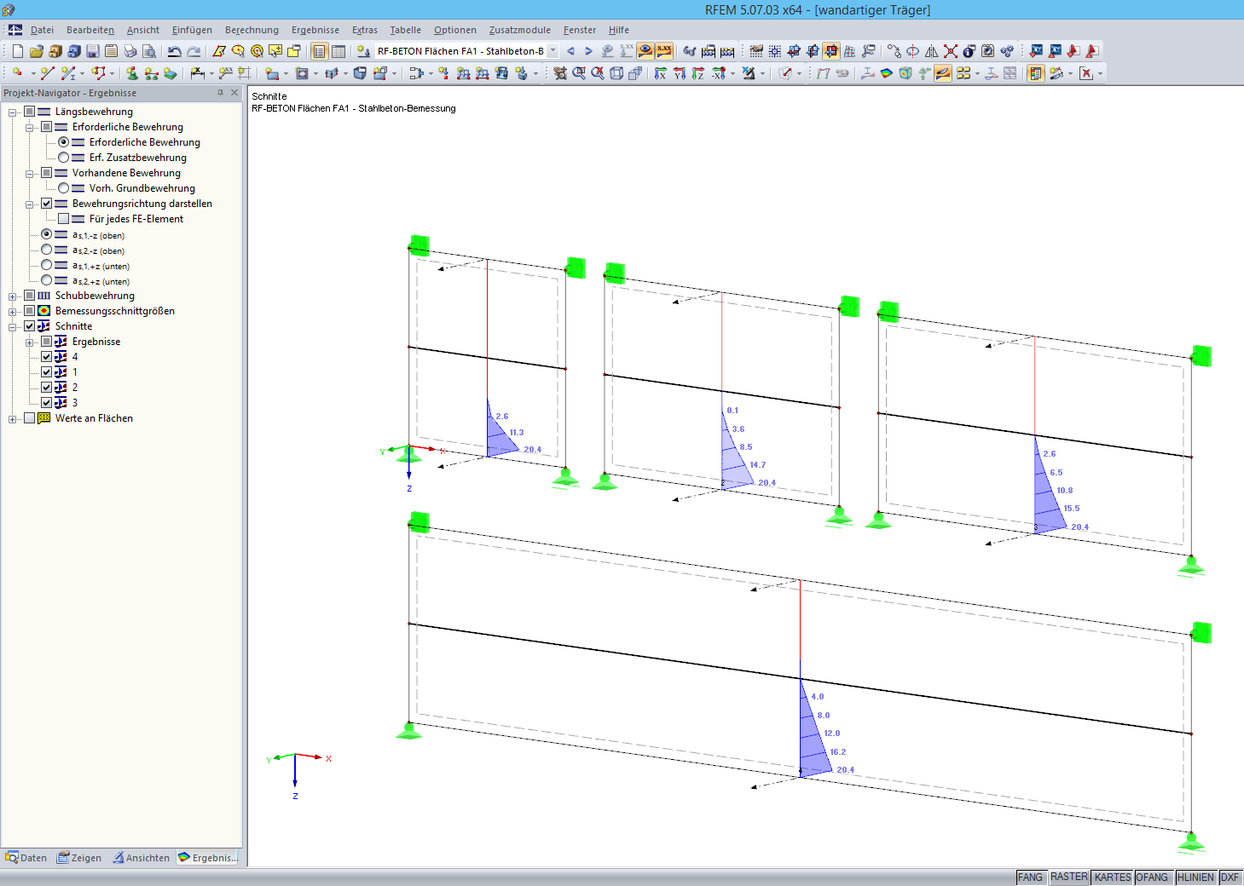Switch to the Zeigen tab at the bottom
This screenshot has width=1244, height=886.
(79, 857)
